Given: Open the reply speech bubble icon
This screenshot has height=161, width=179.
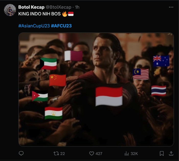Looking at the screenshot, I should 21,153.
